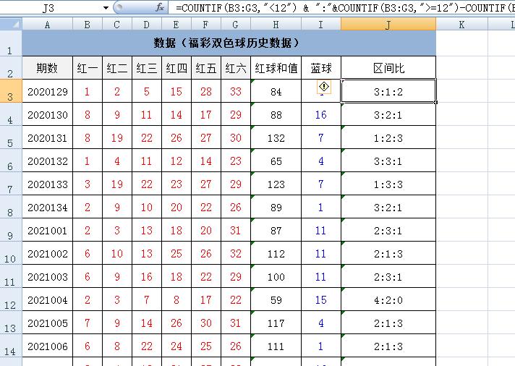Select cell with period 2020129
The image size is (515, 366).
point(47,91)
